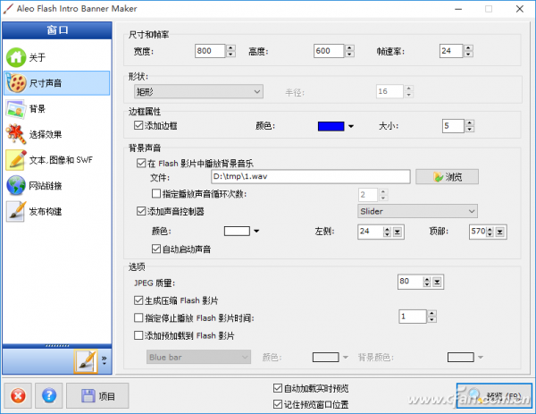Click the 宽度 input field showing 800
Image resolution: width=536 pixels, height=414 pixels.
[210, 51]
